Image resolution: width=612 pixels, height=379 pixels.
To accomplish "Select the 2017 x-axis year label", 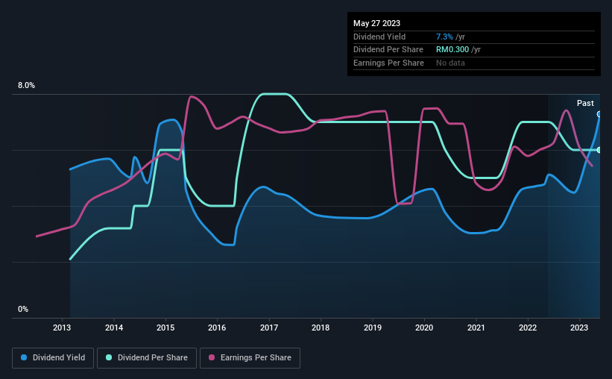I will tap(269, 328).
